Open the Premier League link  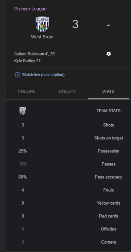30,9
